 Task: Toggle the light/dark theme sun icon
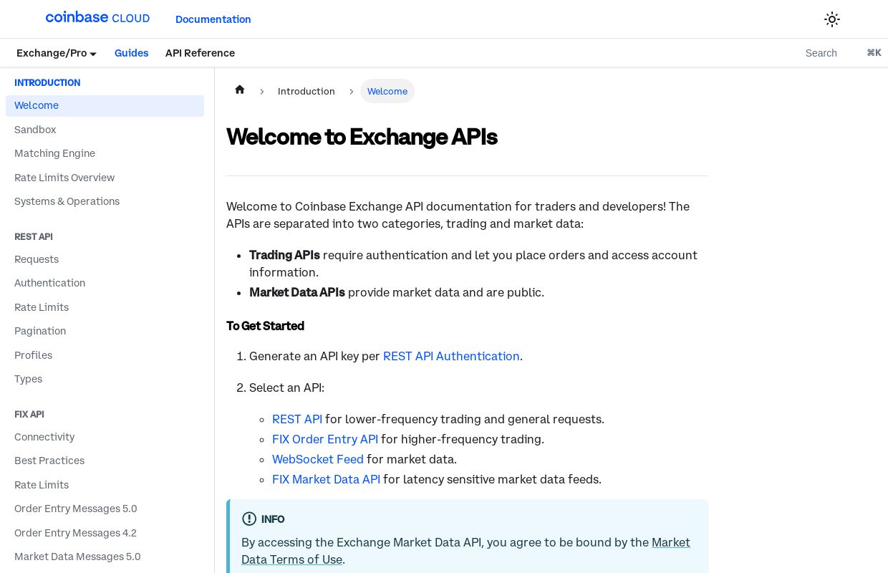tap(831, 19)
